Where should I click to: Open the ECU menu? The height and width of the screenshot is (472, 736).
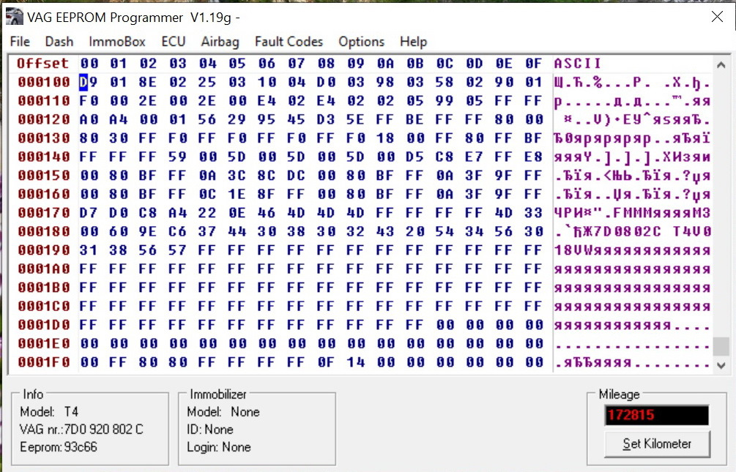(x=174, y=42)
